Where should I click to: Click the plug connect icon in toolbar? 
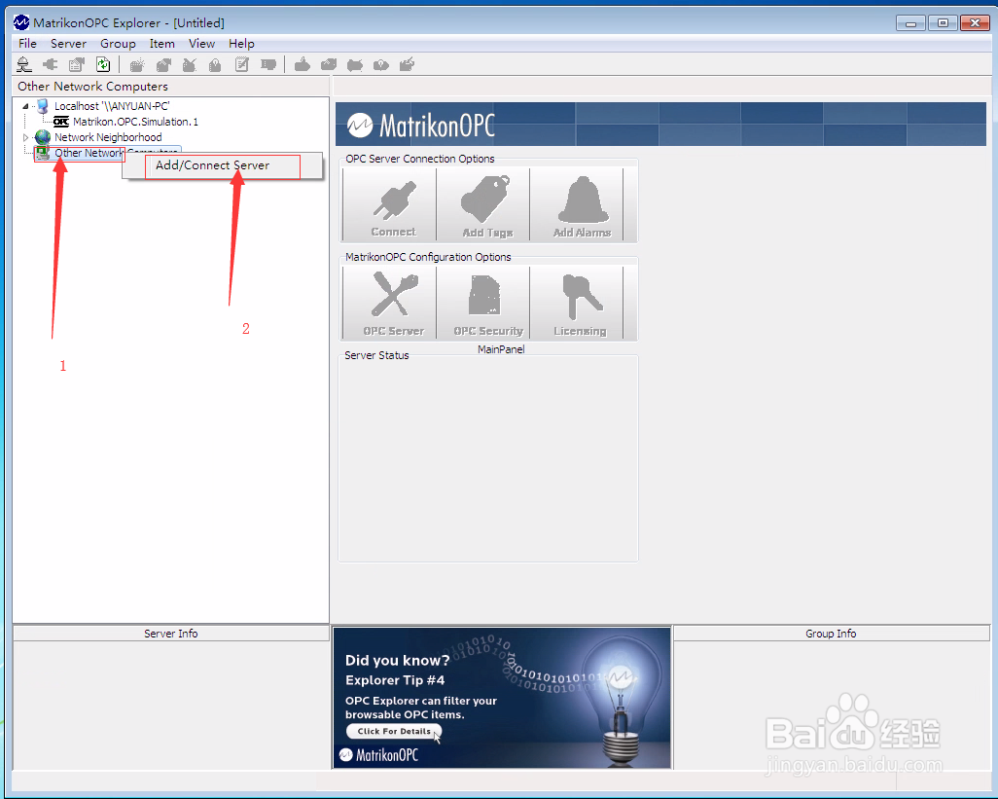[x=50, y=64]
